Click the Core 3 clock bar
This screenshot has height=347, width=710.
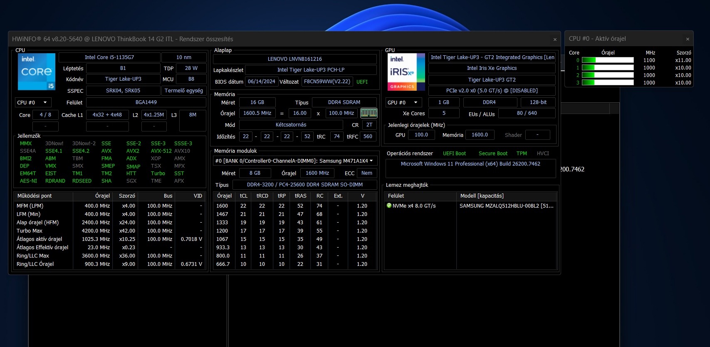(608, 83)
